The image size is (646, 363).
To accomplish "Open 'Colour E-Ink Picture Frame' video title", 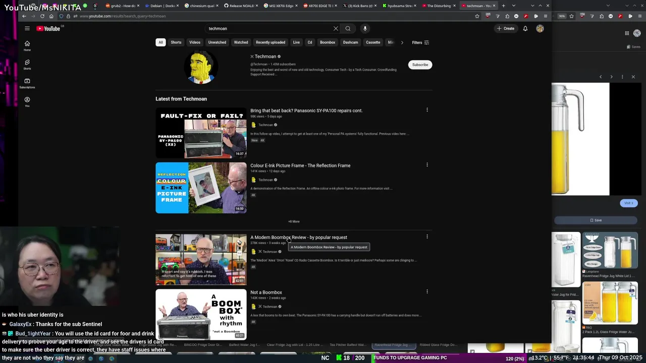I will pos(300,165).
